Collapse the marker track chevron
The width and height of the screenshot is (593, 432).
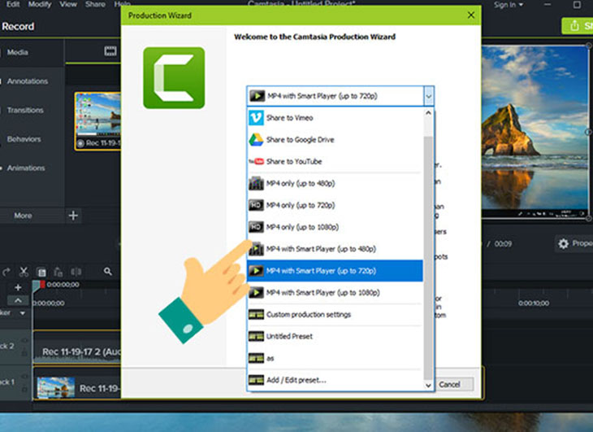(18, 301)
